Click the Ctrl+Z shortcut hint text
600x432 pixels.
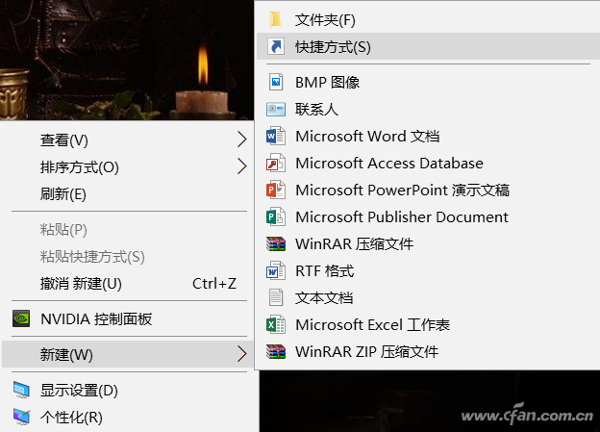coord(214,284)
